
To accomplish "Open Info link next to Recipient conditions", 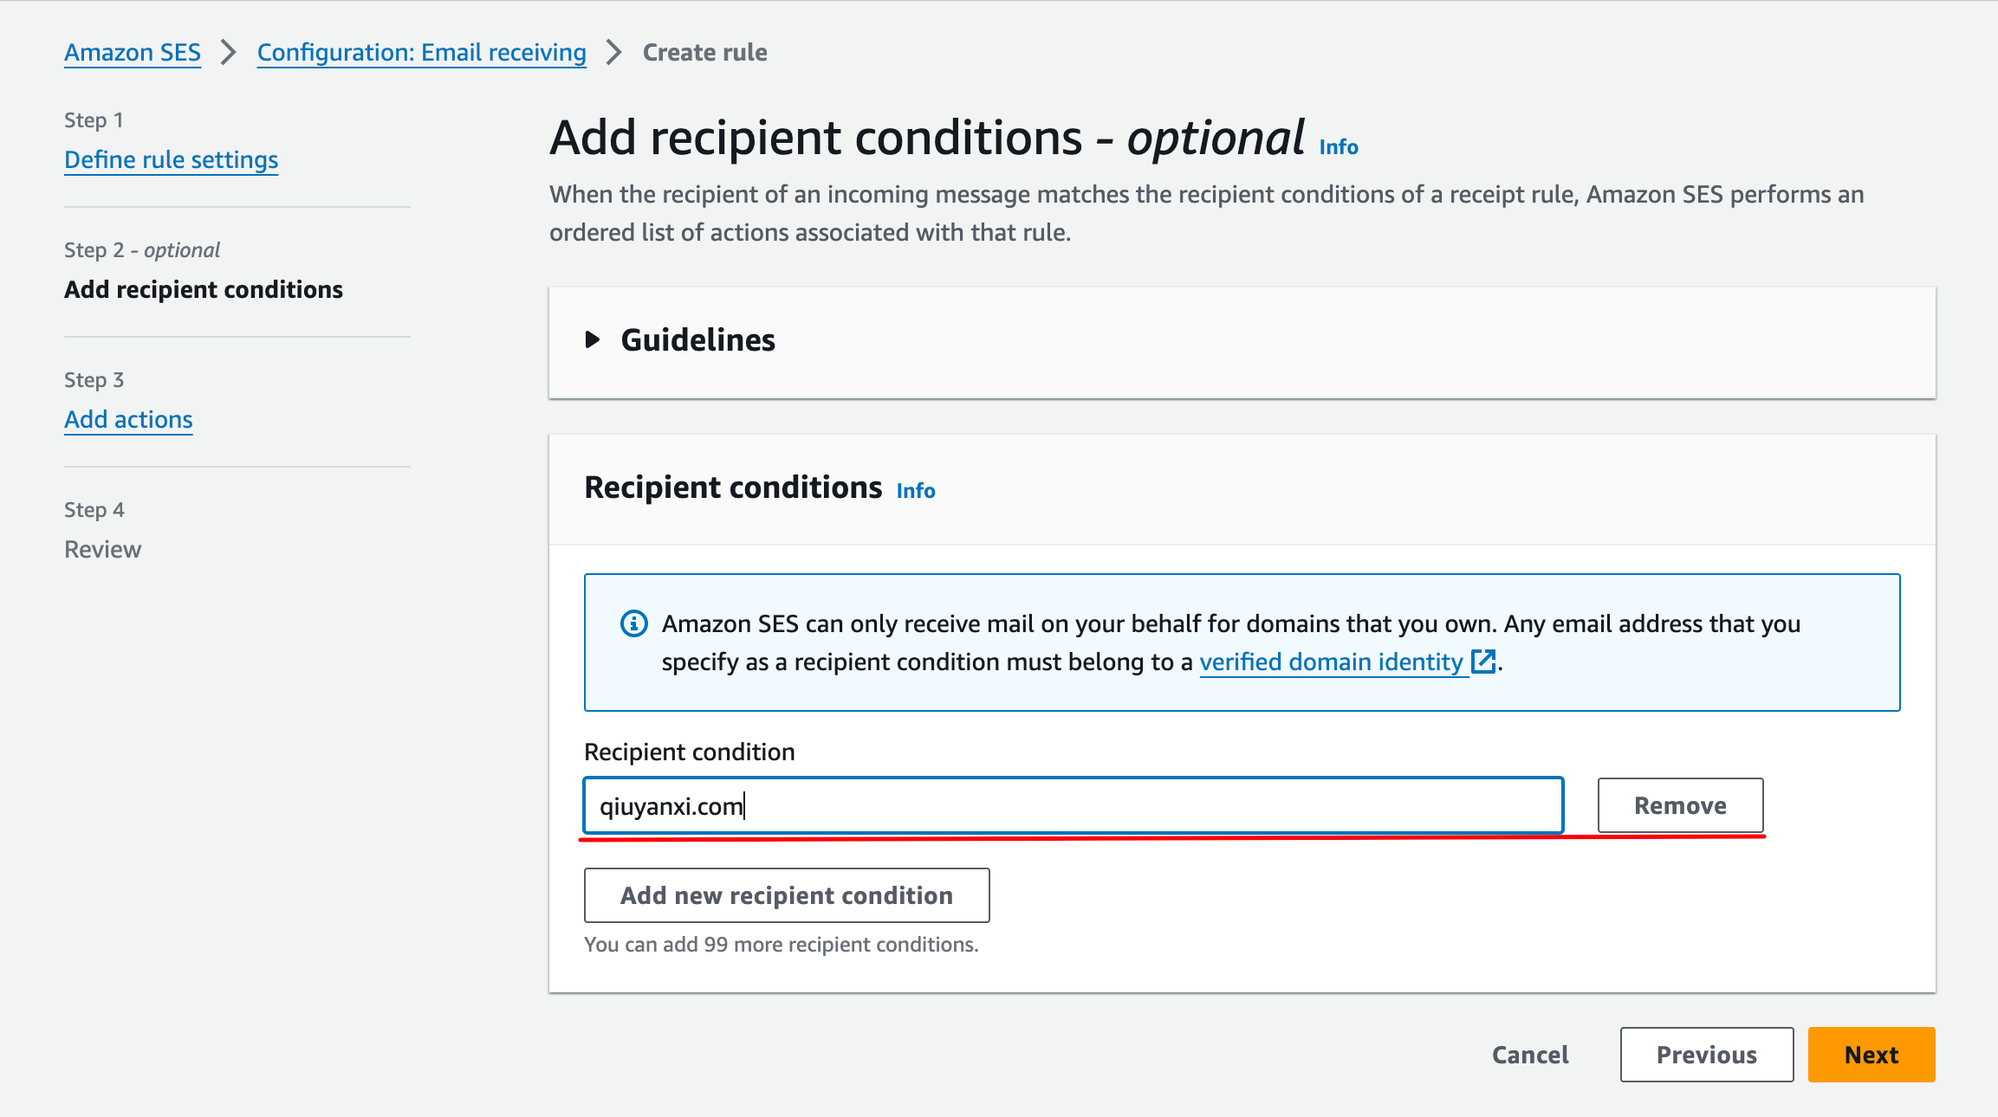I will pyautogui.click(x=916, y=491).
